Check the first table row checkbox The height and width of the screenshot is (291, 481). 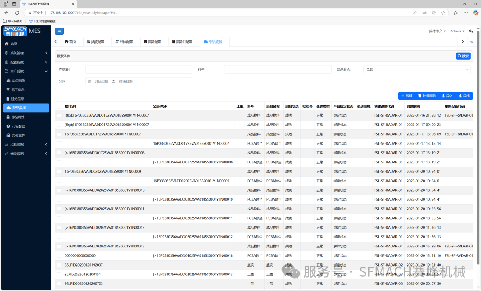pyautogui.click(x=59, y=116)
